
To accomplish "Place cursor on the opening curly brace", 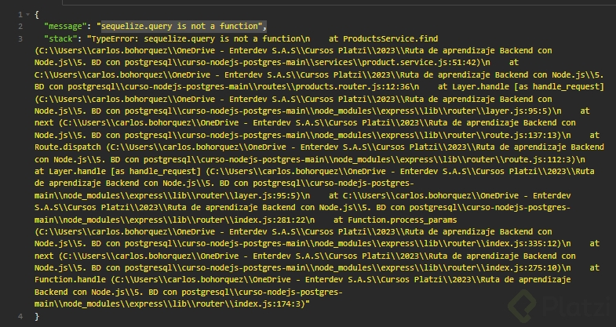I will (37, 15).
